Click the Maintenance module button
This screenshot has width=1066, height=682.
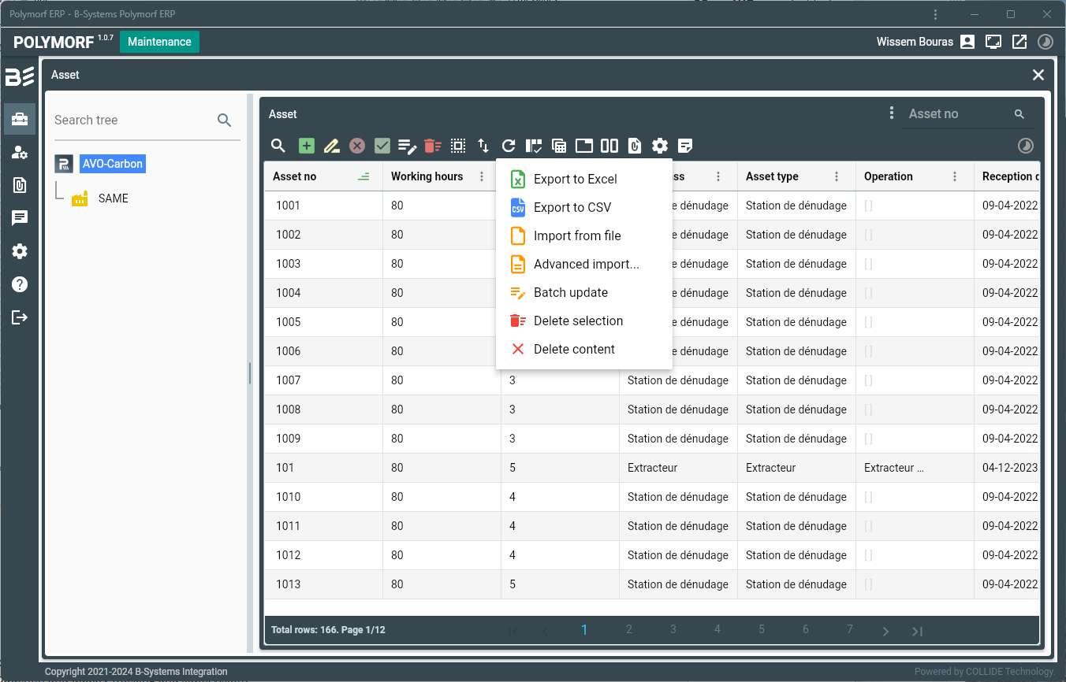tap(159, 42)
